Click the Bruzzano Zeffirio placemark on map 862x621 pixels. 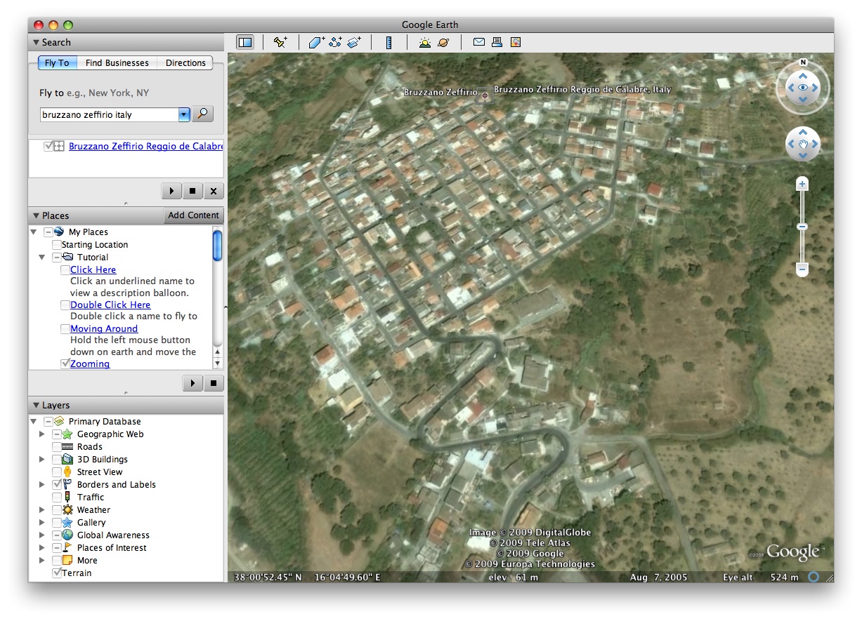pos(485,95)
